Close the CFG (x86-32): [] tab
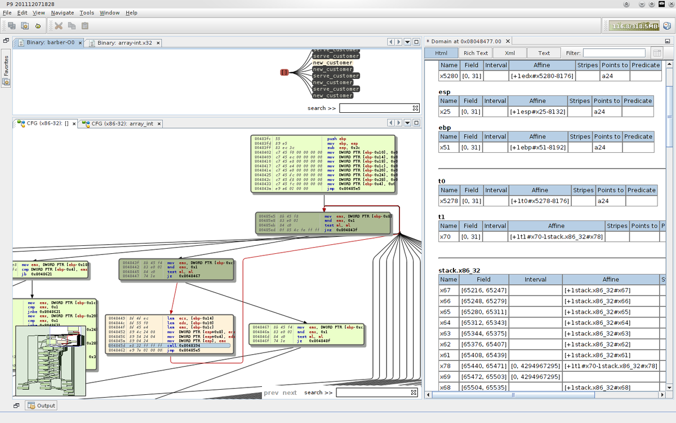 click(x=74, y=124)
